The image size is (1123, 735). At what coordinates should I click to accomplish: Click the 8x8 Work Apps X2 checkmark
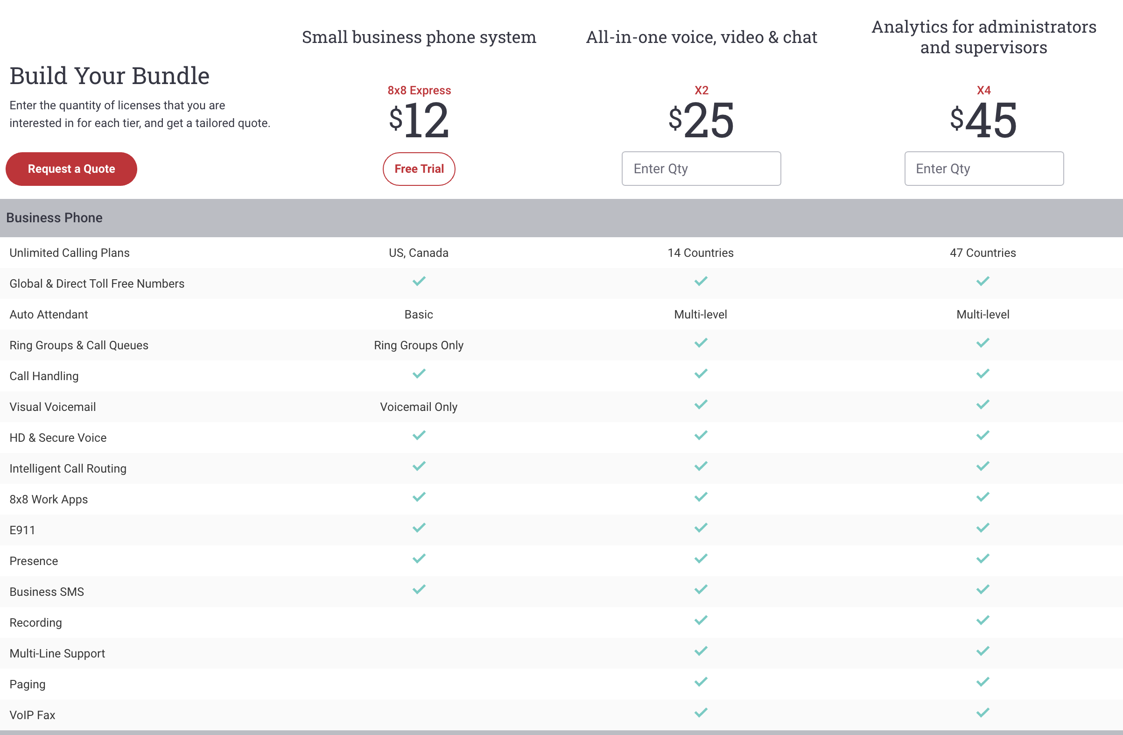(701, 497)
